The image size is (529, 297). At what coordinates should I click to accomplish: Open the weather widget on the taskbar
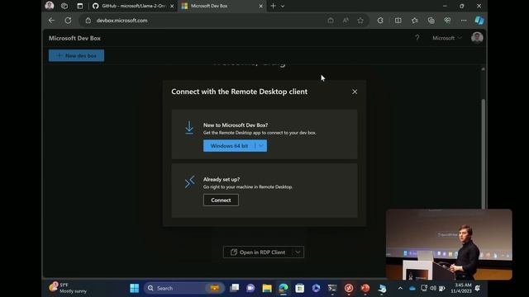tap(68, 288)
